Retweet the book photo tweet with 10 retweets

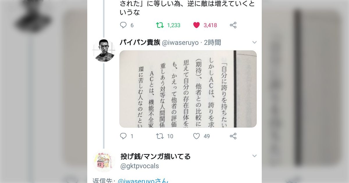(x=160, y=136)
